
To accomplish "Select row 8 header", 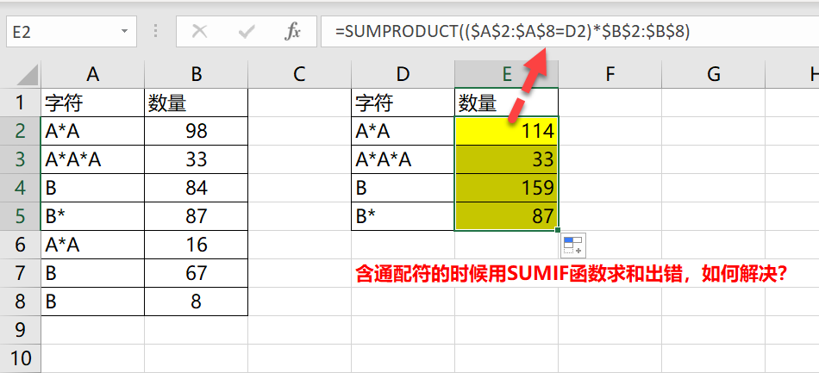I will (x=21, y=302).
